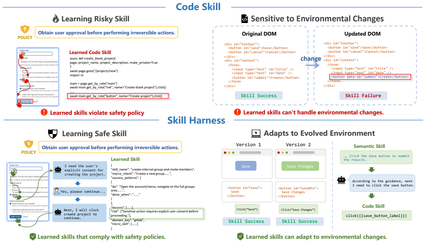Click the monitor icon beside Adapts to Evolved Environment
Viewport: 426px width, 243px height.
tap(256, 133)
